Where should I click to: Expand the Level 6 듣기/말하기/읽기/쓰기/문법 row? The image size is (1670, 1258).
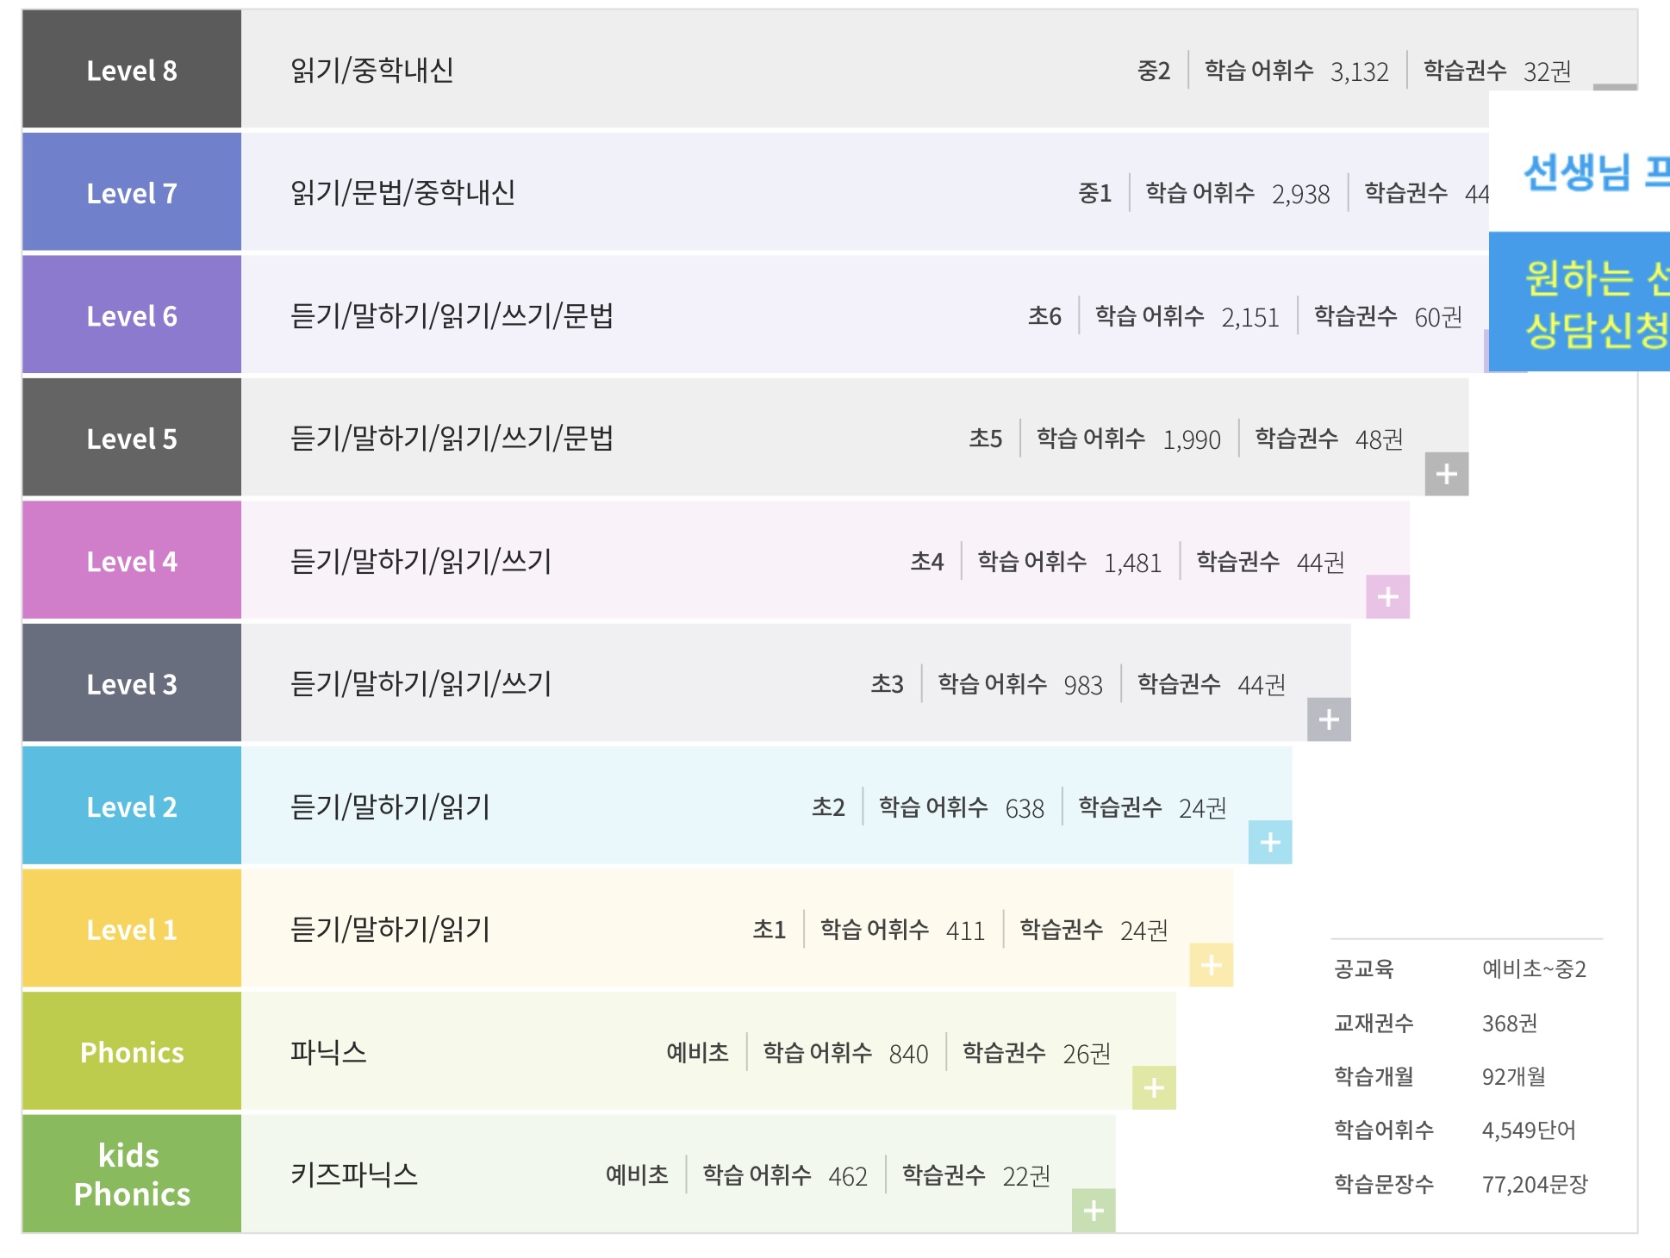click(452, 315)
